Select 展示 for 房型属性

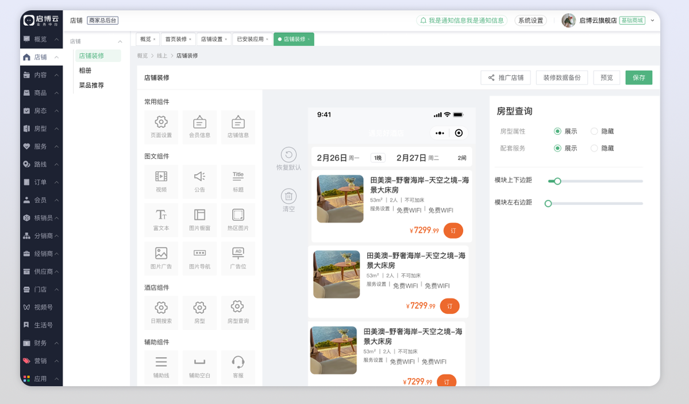(557, 131)
